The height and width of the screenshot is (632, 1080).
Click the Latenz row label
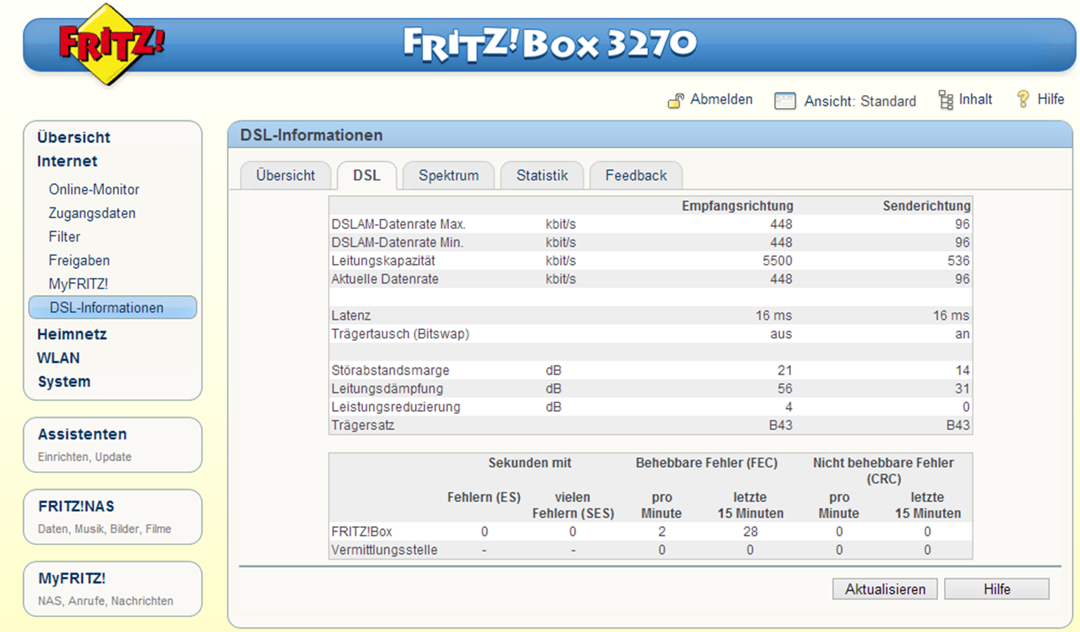coord(351,316)
